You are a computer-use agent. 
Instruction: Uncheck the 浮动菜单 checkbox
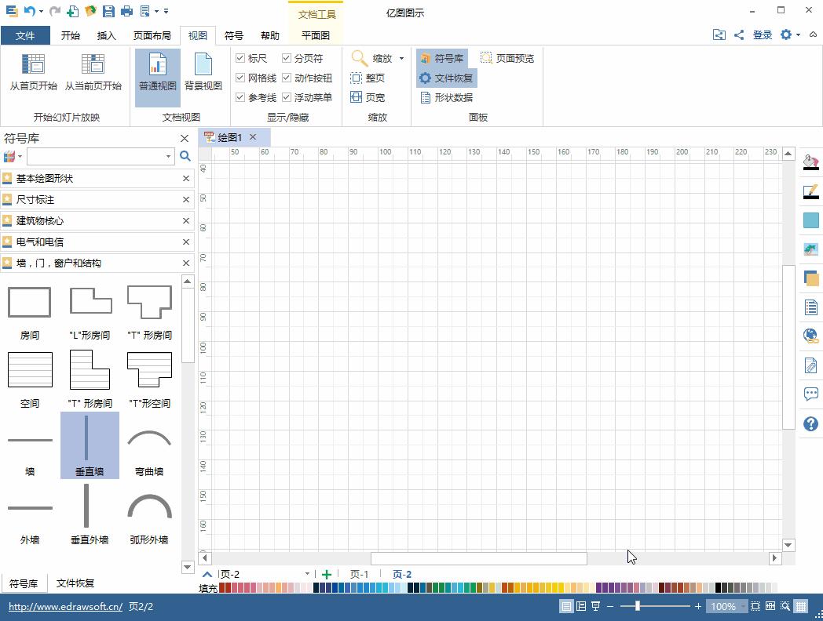pos(287,97)
